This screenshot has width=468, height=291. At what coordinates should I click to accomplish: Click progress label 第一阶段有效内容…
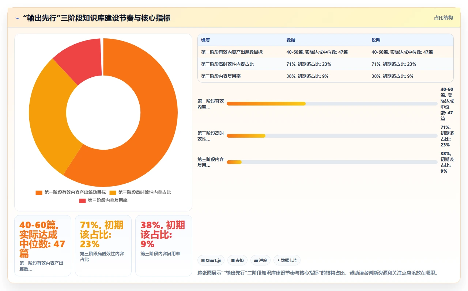coord(211,104)
